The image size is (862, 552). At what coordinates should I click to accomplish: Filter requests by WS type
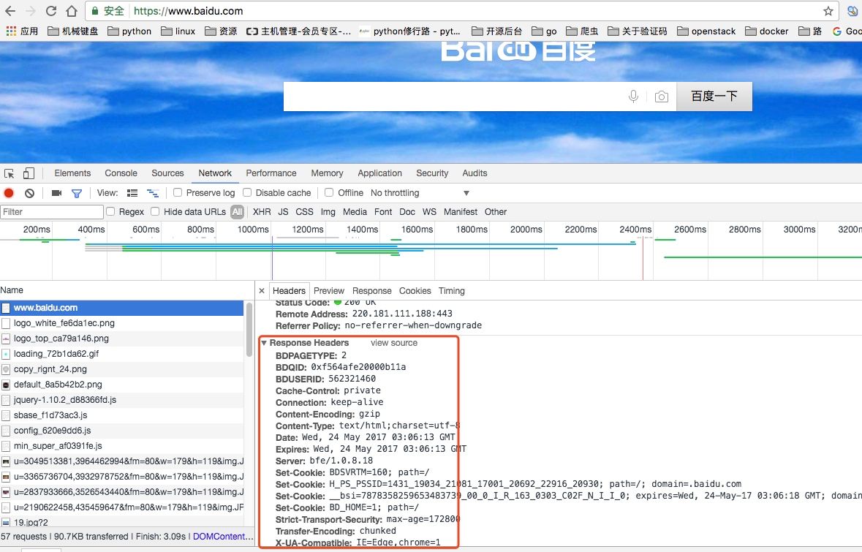[x=429, y=212]
